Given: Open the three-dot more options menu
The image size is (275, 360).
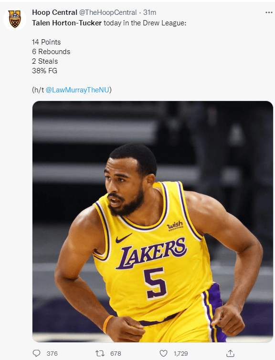Looking at the screenshot, I should point(269,12).
